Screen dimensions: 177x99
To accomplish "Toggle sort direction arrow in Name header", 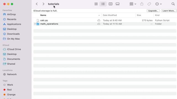I will coord(99,15).
